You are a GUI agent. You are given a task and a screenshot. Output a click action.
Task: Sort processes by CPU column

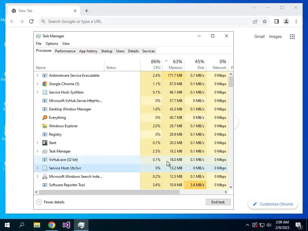coord(152,65)
